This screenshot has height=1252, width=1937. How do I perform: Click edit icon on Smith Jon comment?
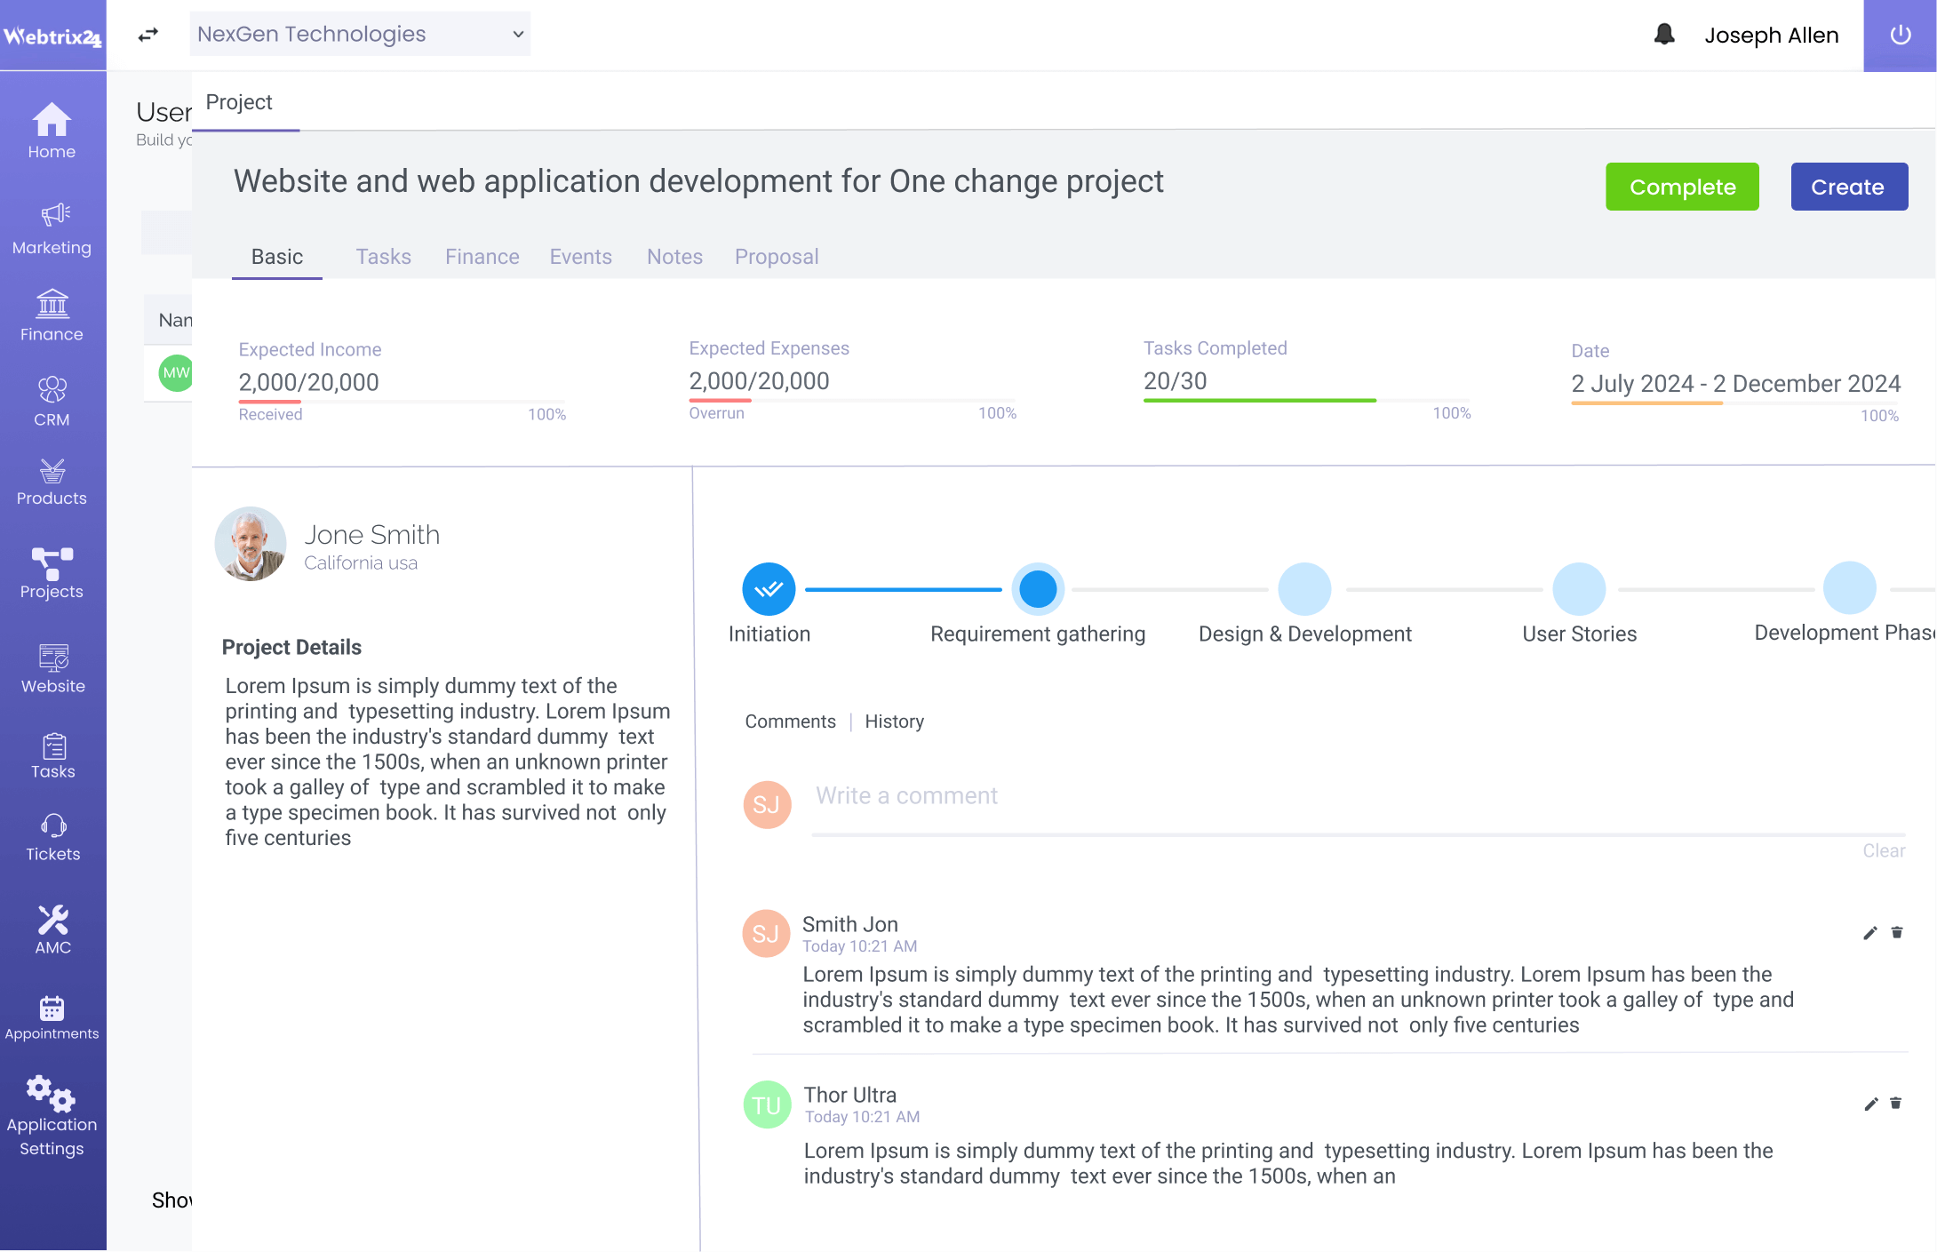1870,933
